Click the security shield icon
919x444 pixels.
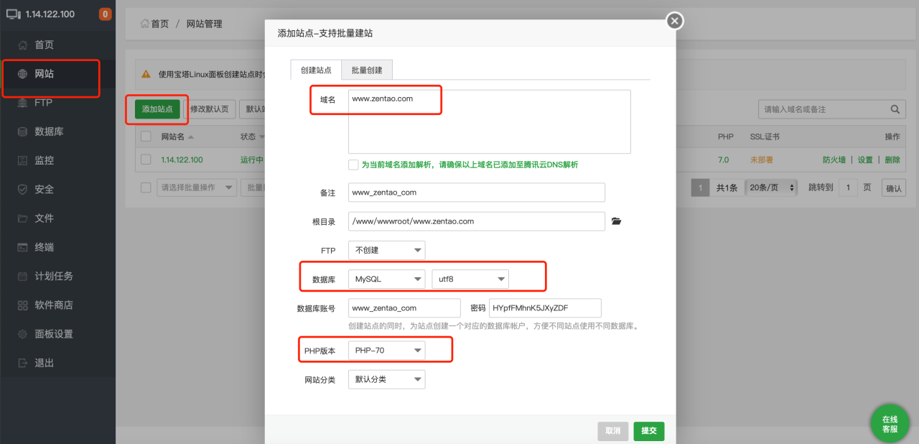(22, 189)
